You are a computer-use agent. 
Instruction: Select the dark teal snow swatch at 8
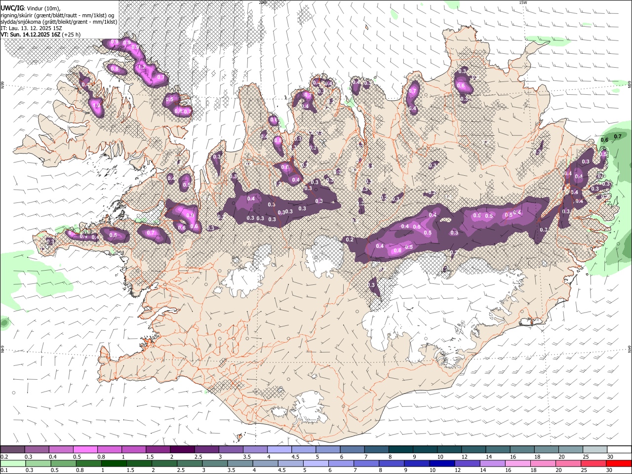(x=400, y=450)
